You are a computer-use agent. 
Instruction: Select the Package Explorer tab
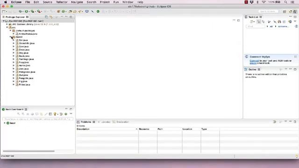tap(15, 17)
